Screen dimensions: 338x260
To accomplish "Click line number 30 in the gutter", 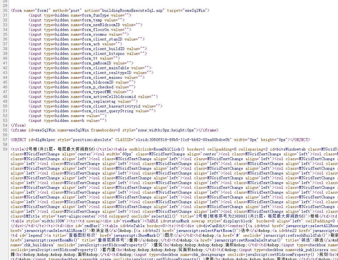I will 5,11.
